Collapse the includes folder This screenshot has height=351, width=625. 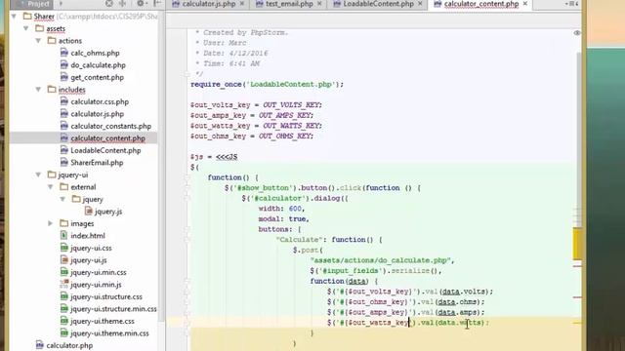click(38, 90)
